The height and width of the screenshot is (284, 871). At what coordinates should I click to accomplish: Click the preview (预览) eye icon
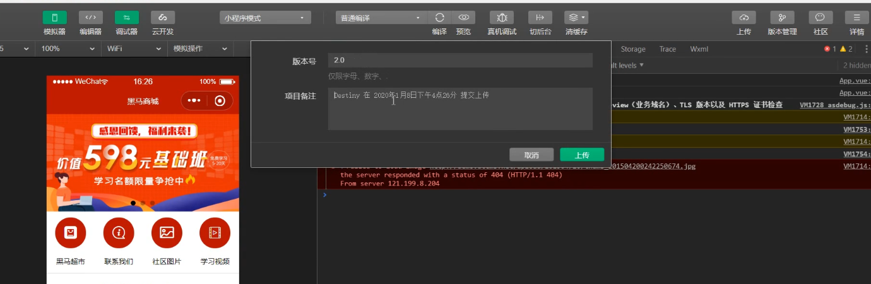[x=463, y=18]
